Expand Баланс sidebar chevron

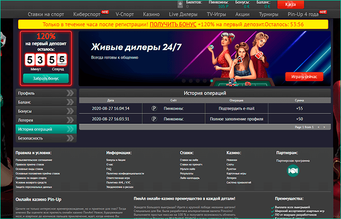point(70,102)
